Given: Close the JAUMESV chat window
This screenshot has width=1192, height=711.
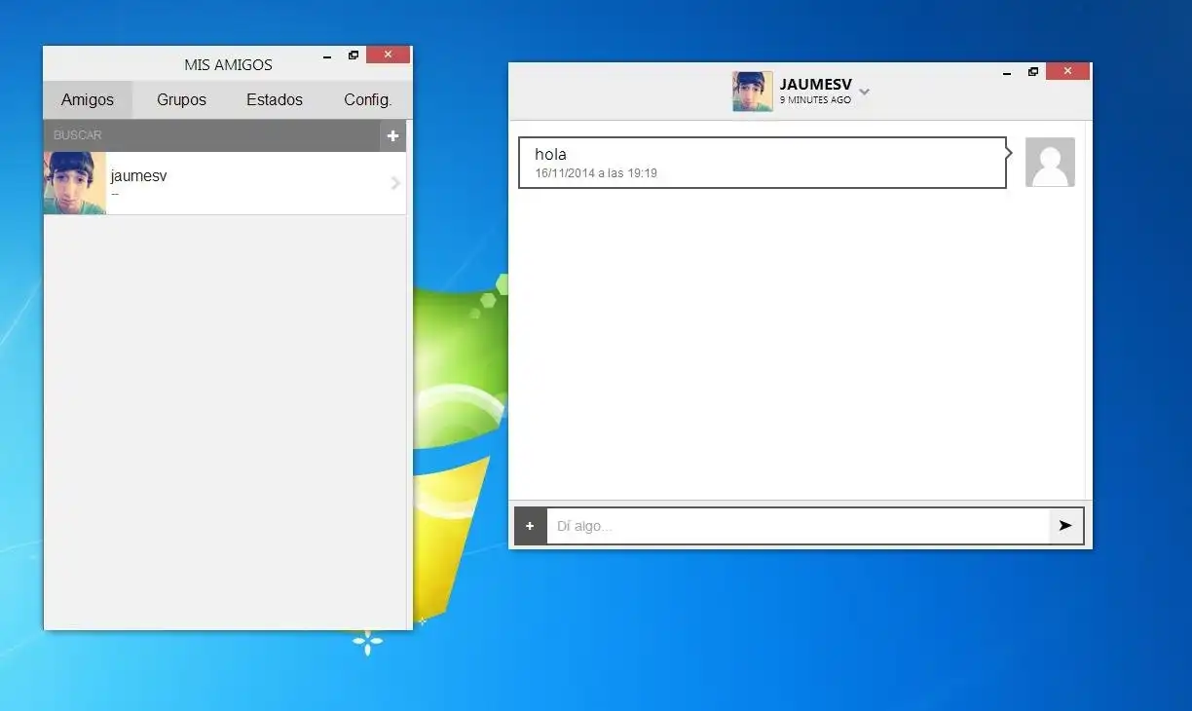Looking at the screenshot, I should click(1067, 71).
